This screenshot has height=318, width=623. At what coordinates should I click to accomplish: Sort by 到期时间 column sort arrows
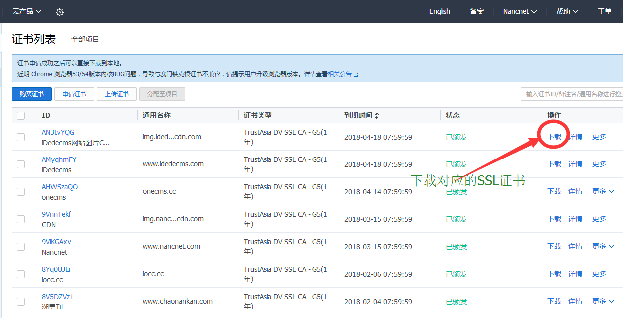(x=377, y=115)
